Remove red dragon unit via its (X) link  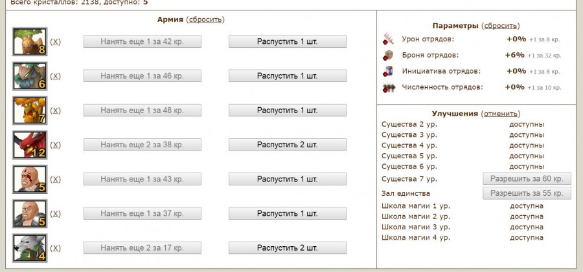pos(55,145)
